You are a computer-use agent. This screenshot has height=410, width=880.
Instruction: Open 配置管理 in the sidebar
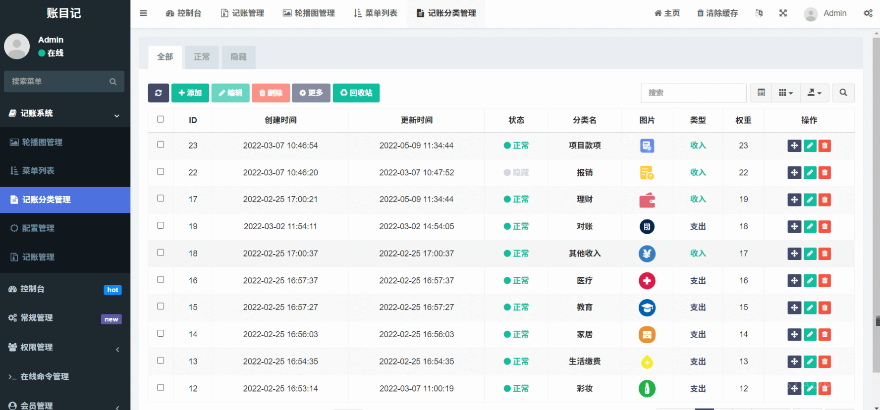point(65,228)
